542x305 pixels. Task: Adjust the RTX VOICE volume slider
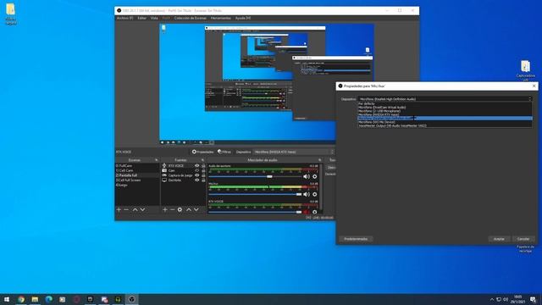tap(255, 212)
